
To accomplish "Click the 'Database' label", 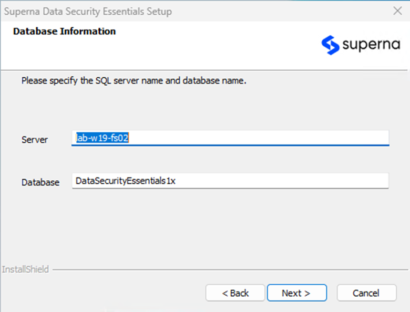I will (40, 182).
